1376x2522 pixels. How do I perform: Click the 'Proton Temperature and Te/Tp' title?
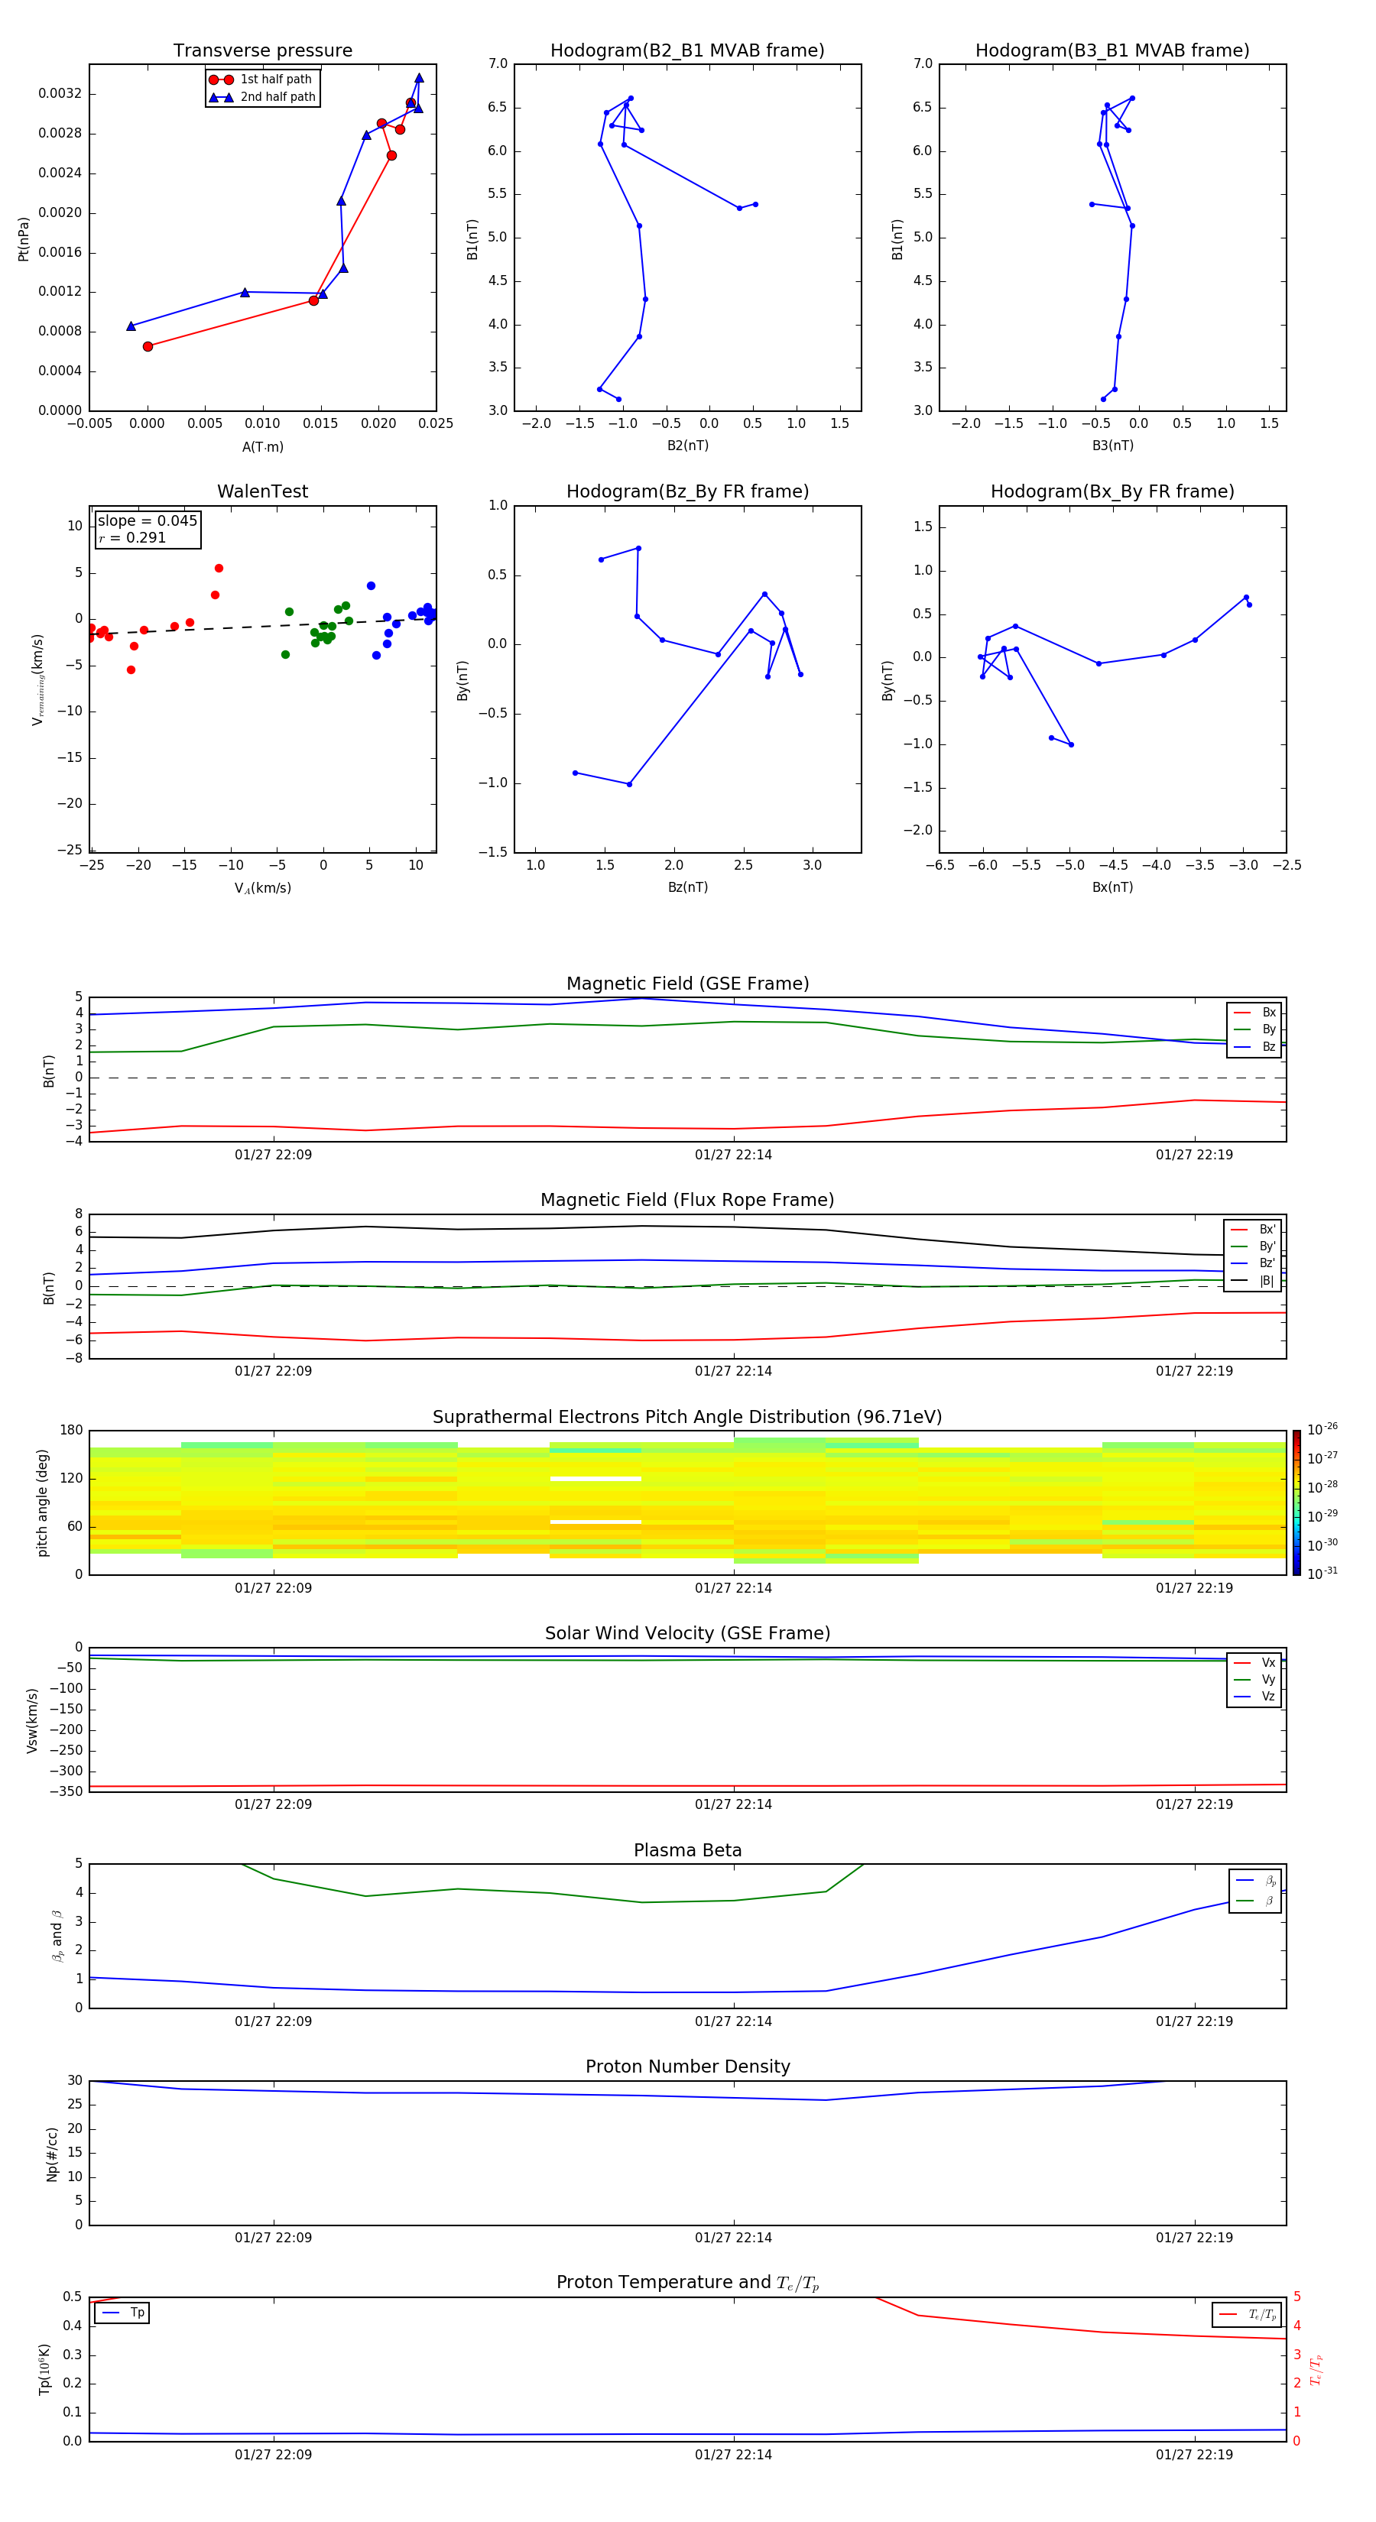coord(687,2282)
